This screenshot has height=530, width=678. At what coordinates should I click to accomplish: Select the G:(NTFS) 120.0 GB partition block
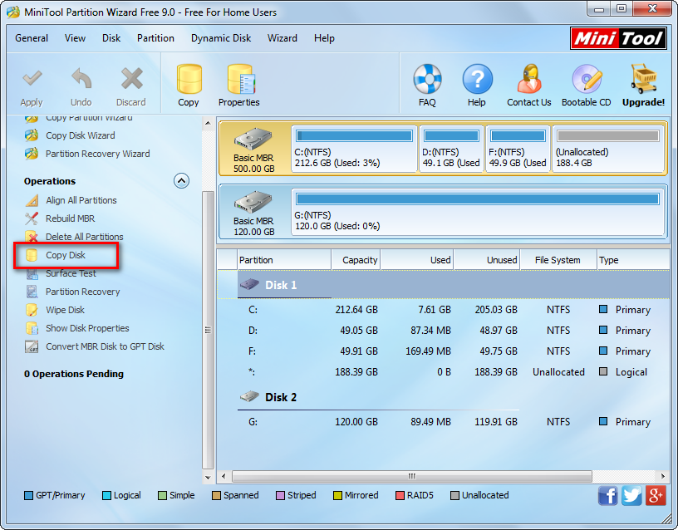[x=478, y=213]
